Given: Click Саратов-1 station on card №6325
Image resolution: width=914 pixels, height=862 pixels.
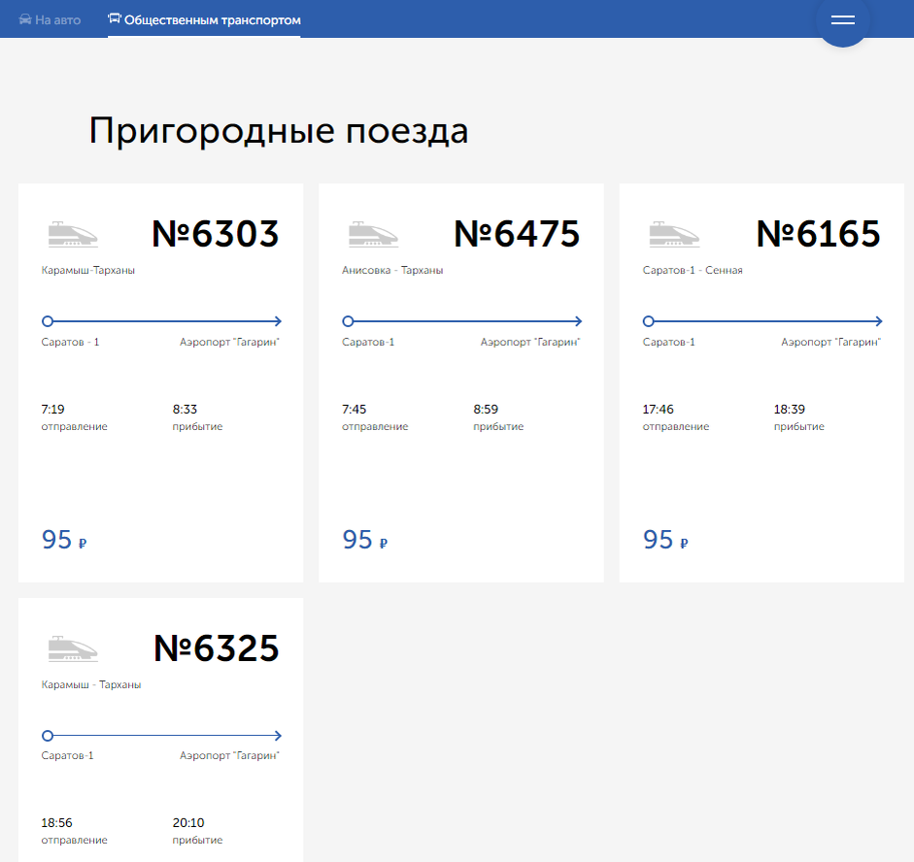Looking at the screenshot, I should [x=67, y=755].
